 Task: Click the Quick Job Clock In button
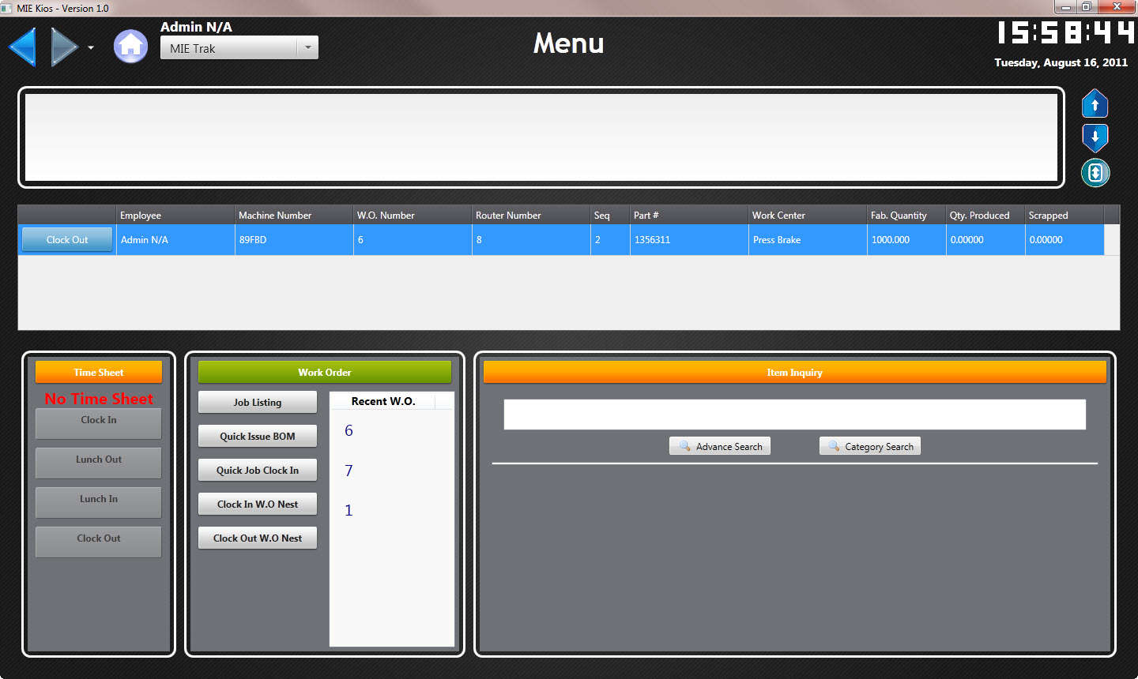(x=258, y=470)
